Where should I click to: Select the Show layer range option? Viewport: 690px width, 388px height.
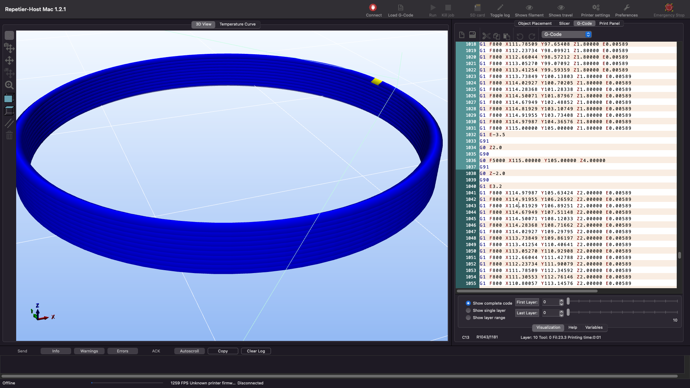468,318
